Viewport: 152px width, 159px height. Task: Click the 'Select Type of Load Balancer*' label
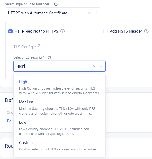click(x=28, y=4)
